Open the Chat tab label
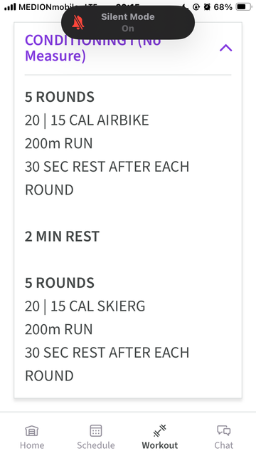Viewport: 256px width, 456px height. [224, 445]
